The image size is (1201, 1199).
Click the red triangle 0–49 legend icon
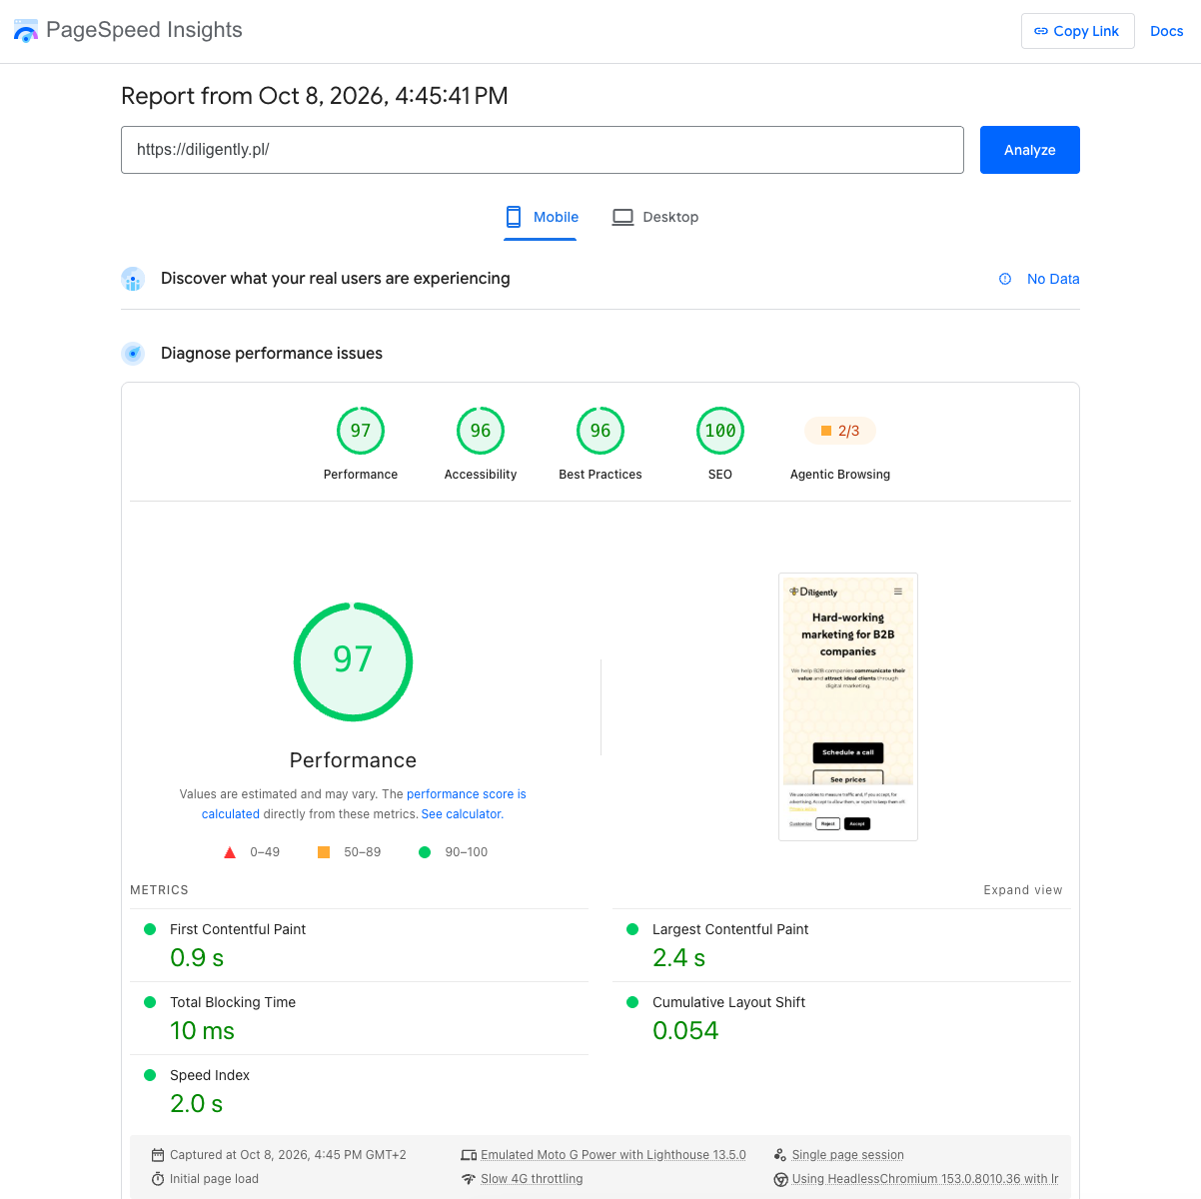click(230, 852)
